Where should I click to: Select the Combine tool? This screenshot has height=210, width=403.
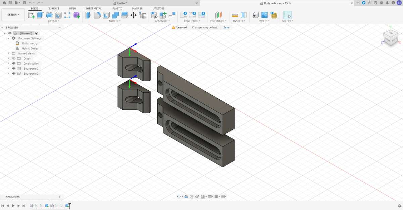click(x=116, y=15)
